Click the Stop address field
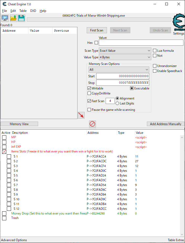 tap(123, 83)
